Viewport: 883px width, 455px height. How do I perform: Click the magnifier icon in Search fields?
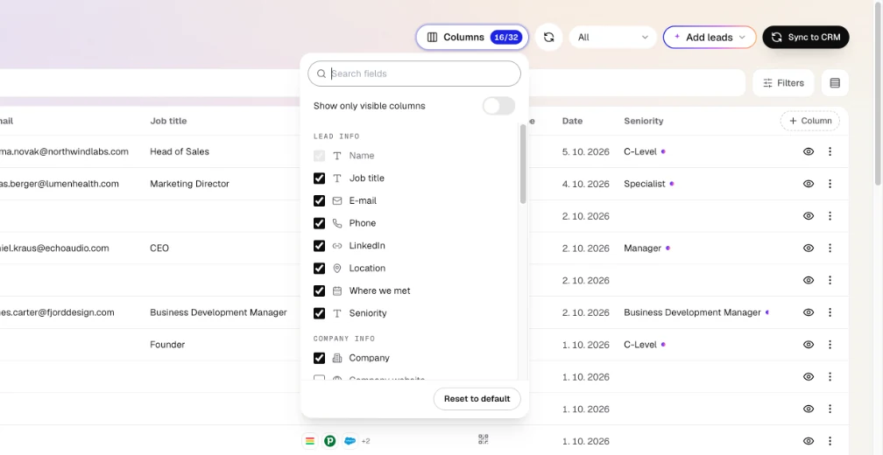pyautogui.click(x=321, y=73)
